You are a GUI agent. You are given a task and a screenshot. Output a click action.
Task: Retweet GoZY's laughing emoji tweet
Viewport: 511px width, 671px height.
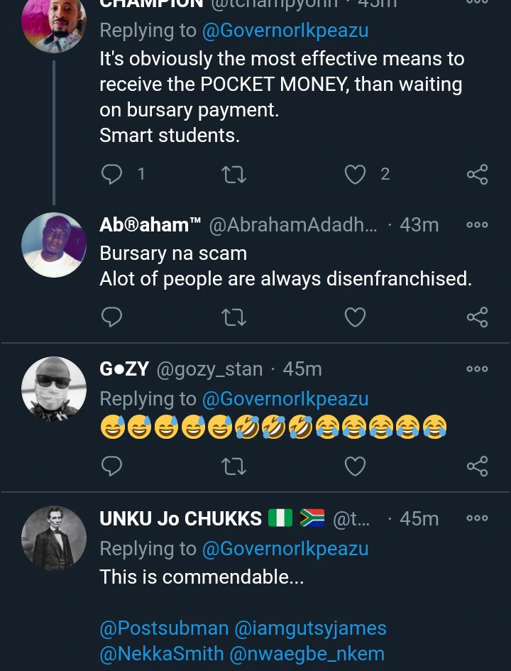(233, 466)
